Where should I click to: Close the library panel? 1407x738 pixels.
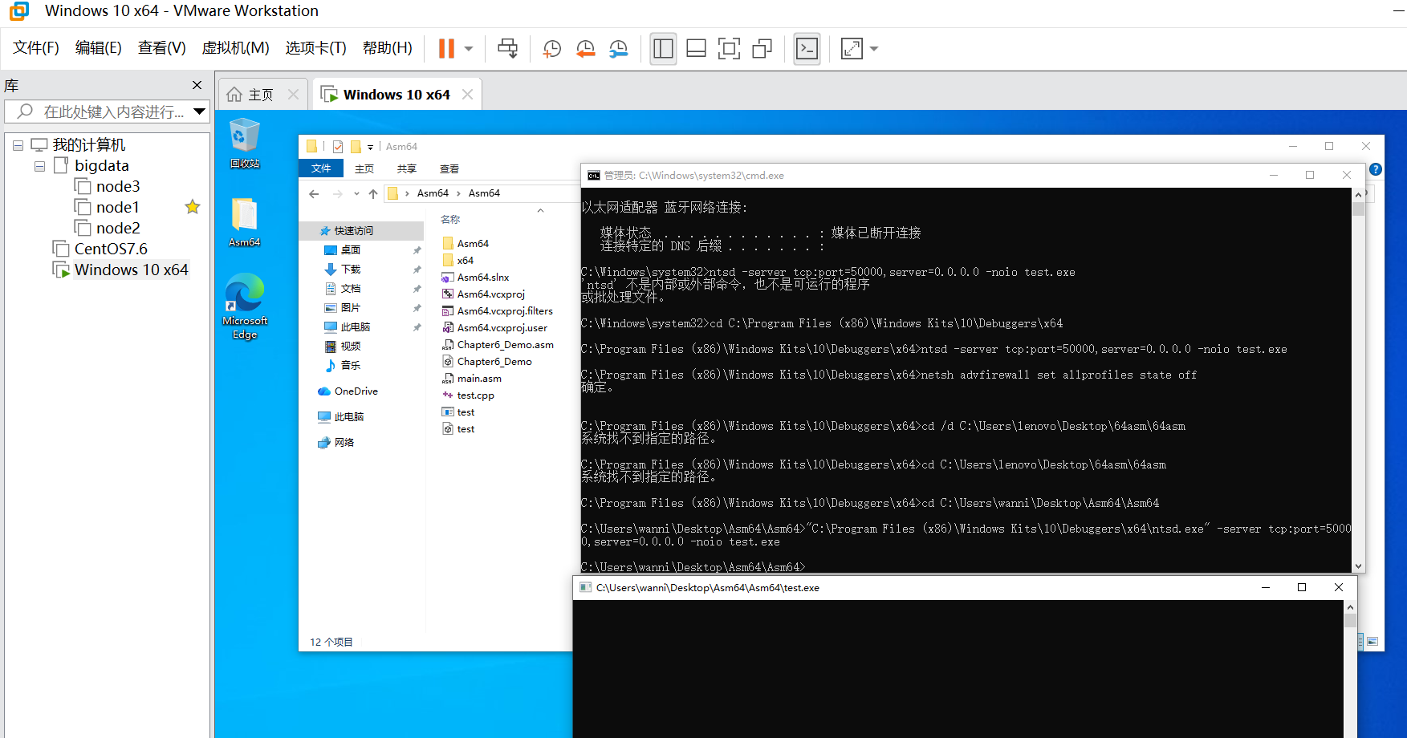[x=197, y=85]
